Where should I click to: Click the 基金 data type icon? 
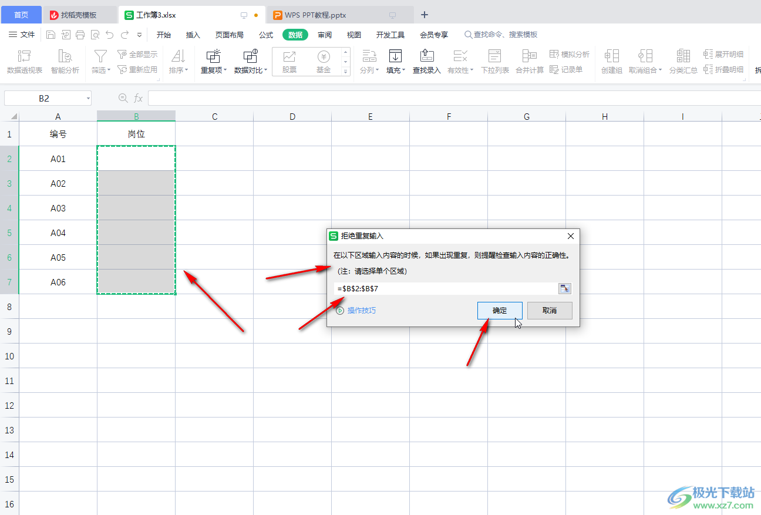pyautogui.click(x=324, y=61)
